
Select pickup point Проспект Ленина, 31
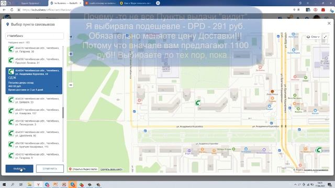(x=34, y=61)
